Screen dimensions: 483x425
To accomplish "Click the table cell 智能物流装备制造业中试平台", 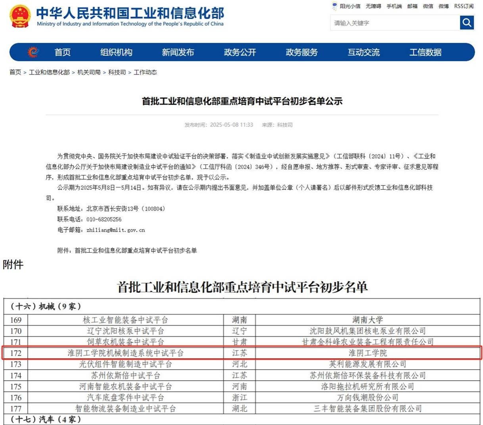I will tap(125, 408).
